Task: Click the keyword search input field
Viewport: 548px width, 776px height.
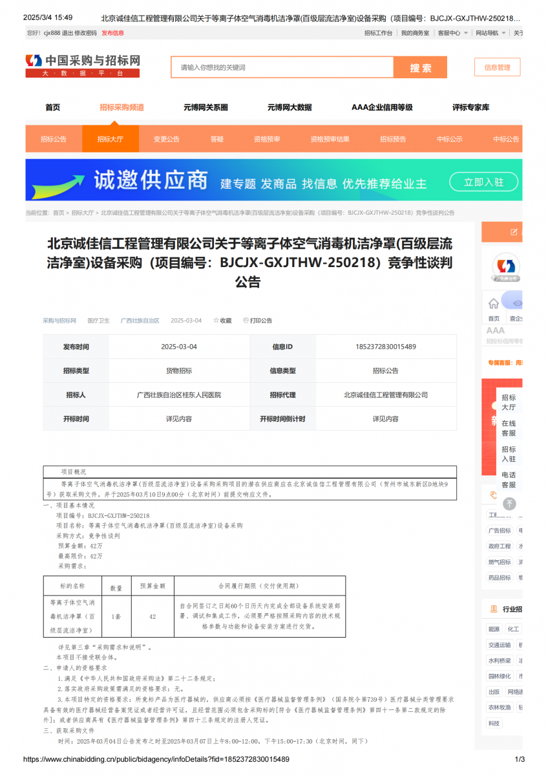Action: 282,67
